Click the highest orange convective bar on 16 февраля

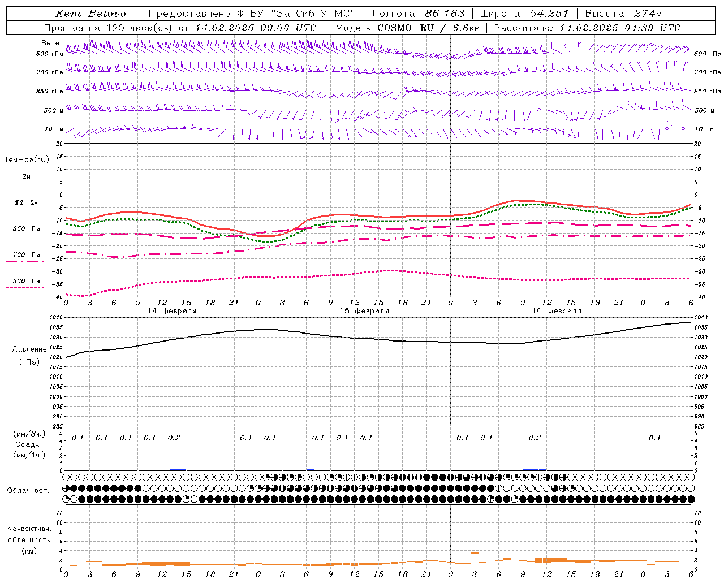[x=475, y=553]
